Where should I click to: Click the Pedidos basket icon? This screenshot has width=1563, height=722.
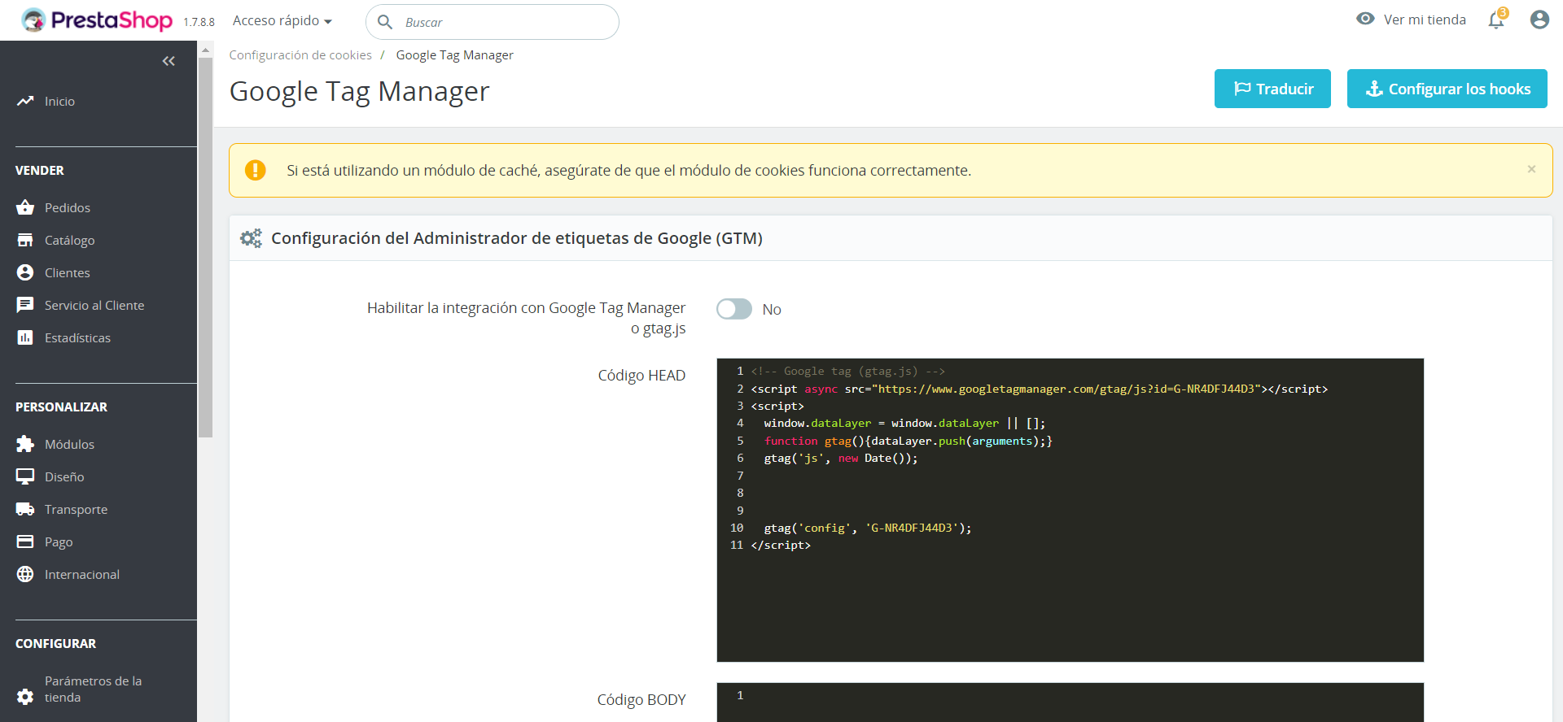click(x=25, y=207)
